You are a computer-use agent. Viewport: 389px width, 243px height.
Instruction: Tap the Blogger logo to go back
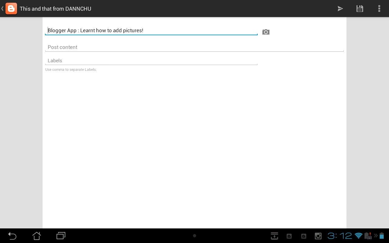coord(11,9)
